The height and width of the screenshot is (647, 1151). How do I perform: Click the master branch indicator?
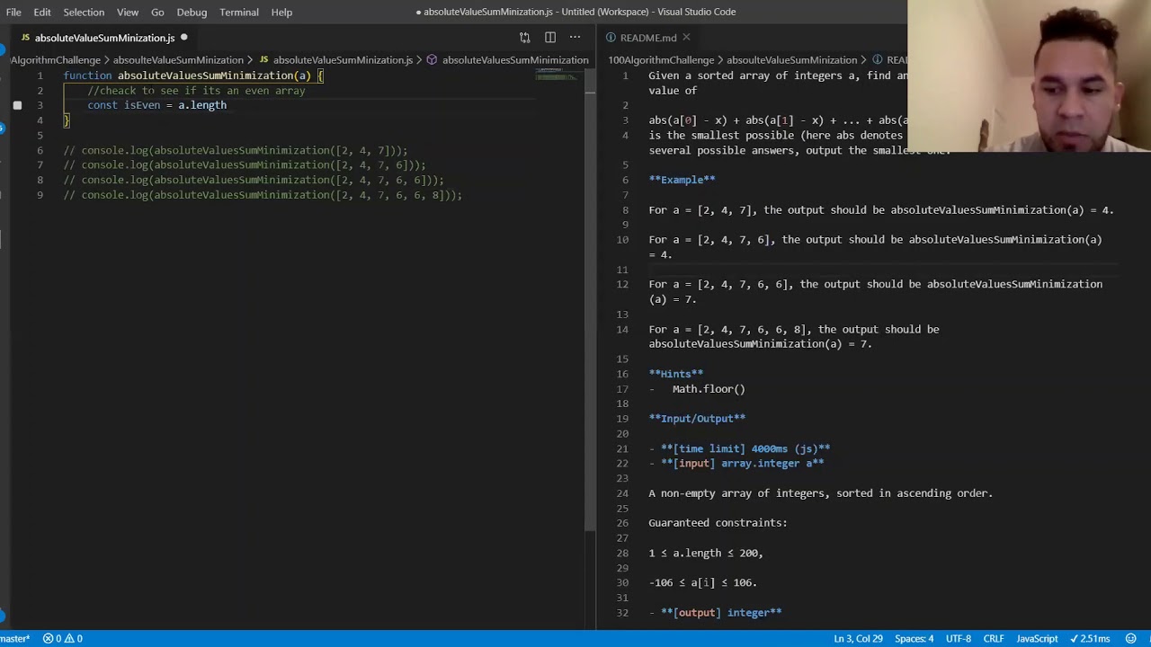click(14, 639)
